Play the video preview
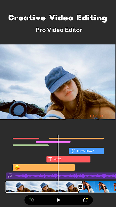Image resolution: width=116 pixels, height=207 pixels. coord(59,200)
